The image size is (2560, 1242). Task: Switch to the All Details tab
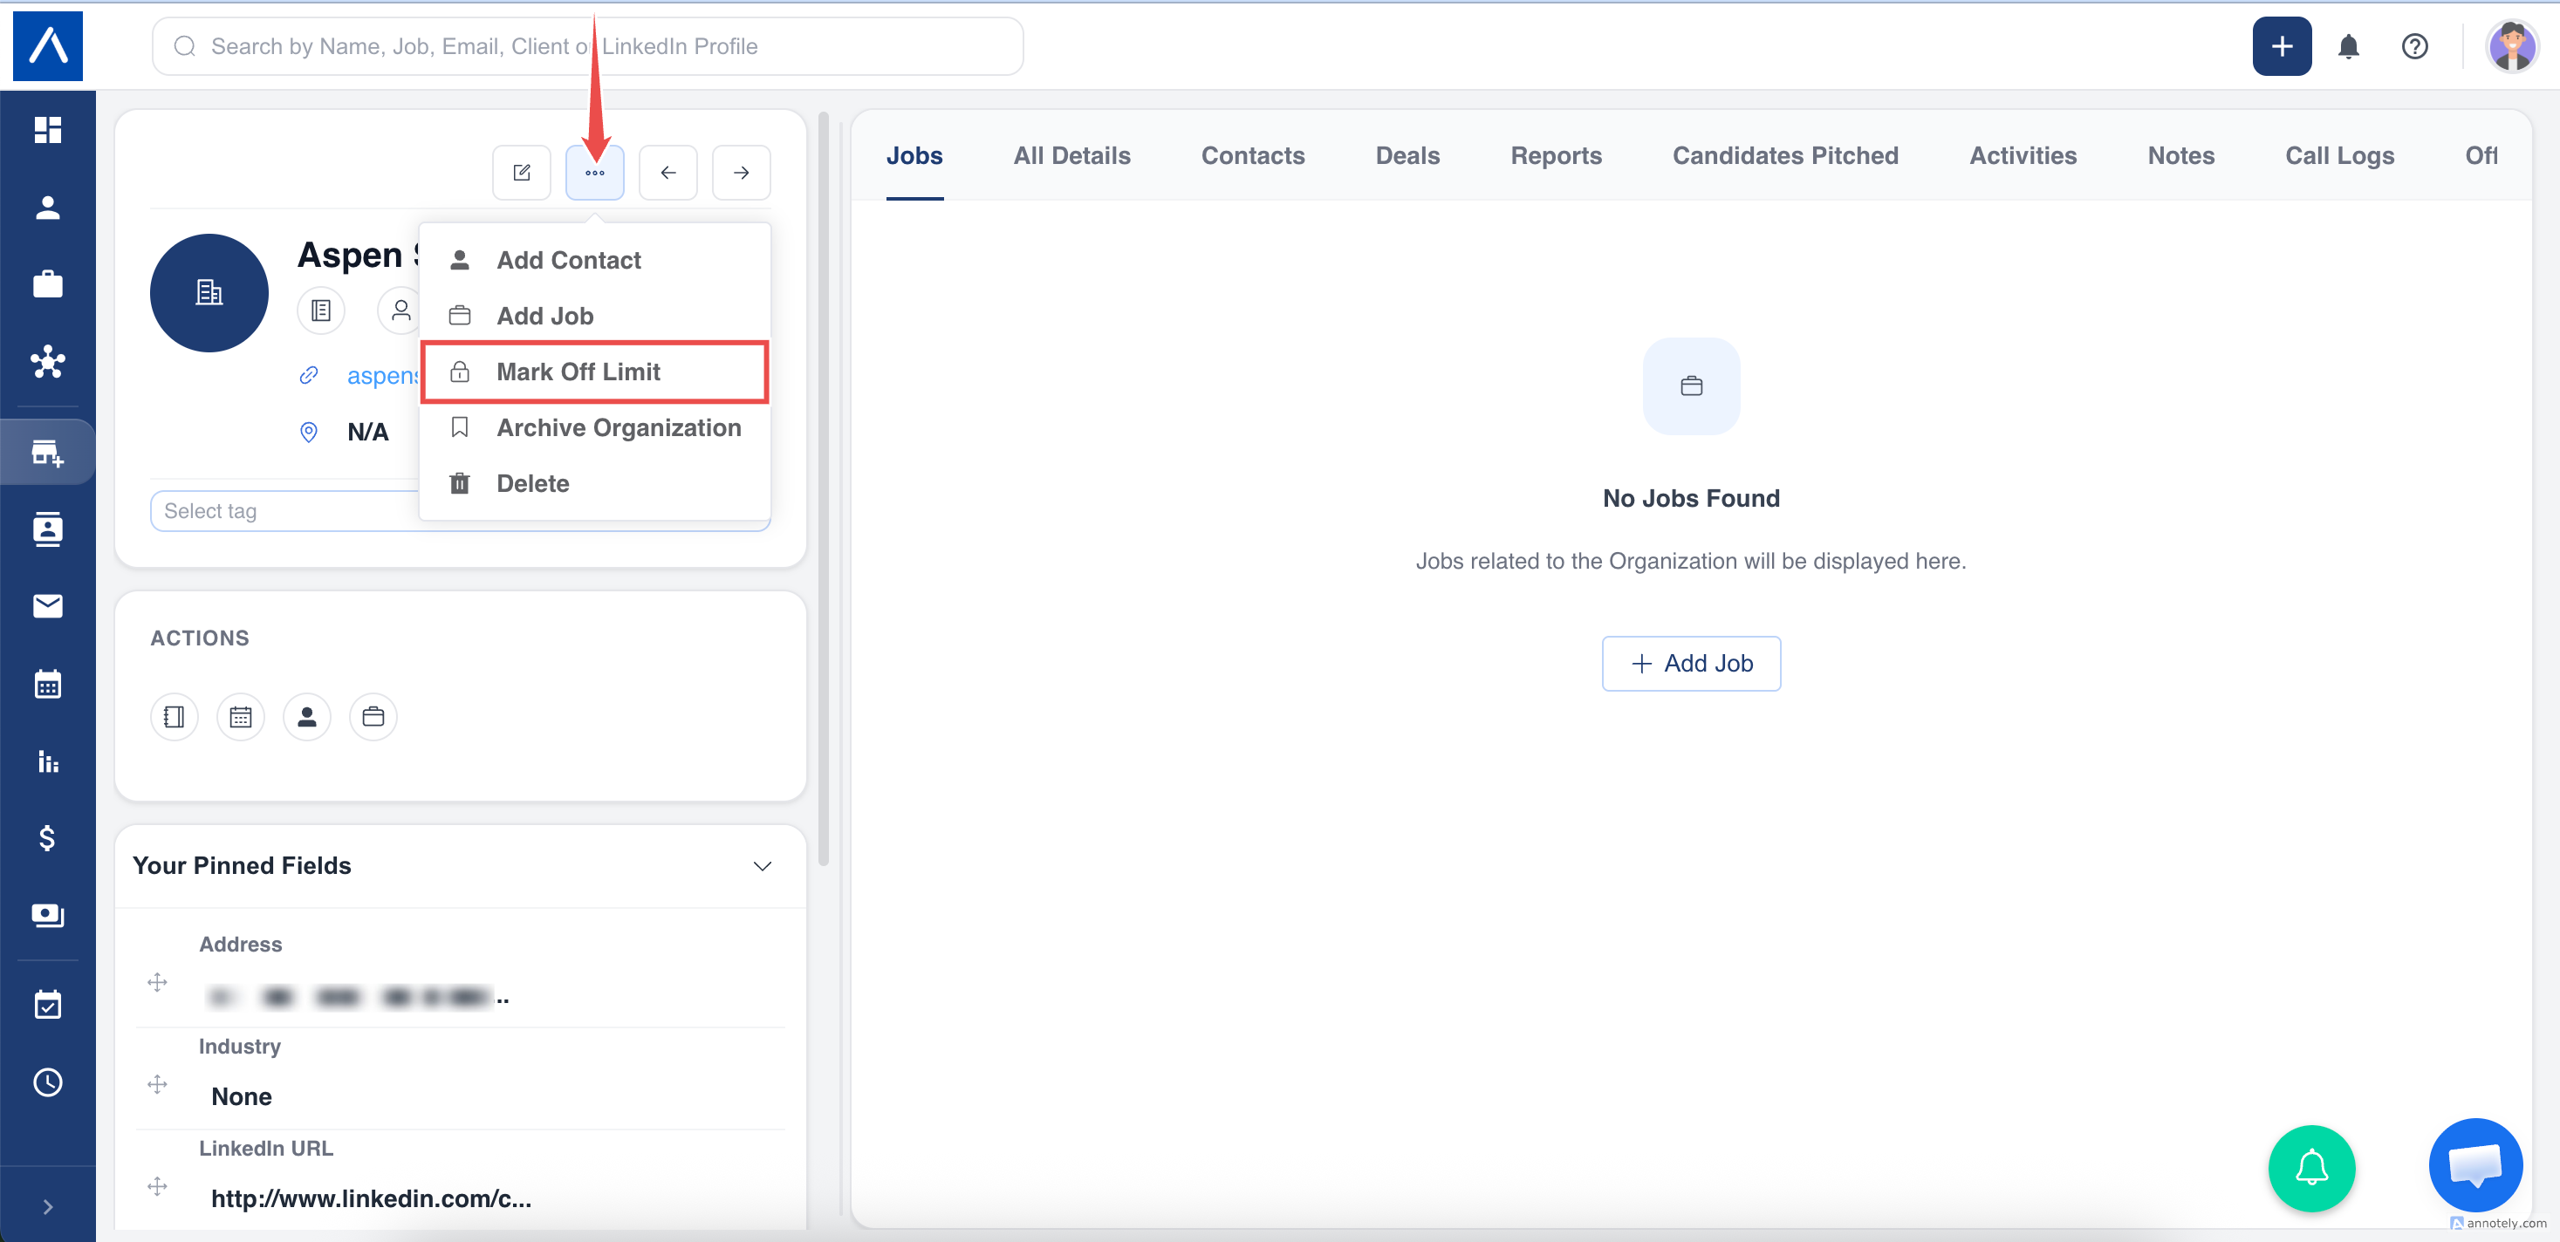[1071, 156]
